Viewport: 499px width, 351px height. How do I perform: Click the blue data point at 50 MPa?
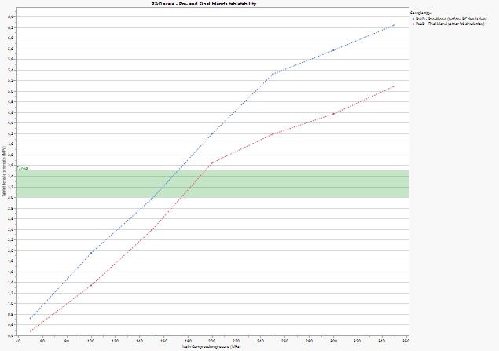point(31,318)
